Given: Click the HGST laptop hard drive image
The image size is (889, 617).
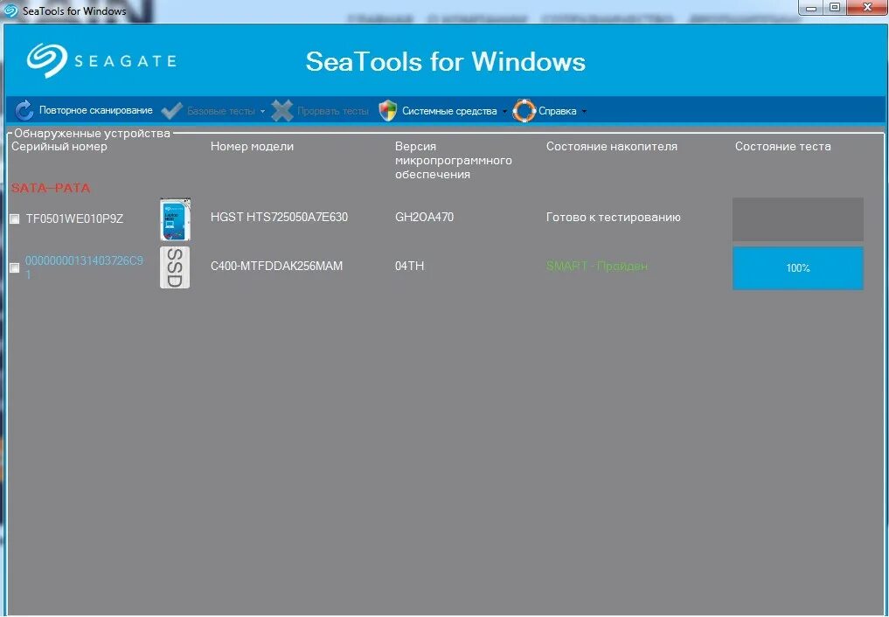Looking at the screenshot, I should (x=175, y=219).
